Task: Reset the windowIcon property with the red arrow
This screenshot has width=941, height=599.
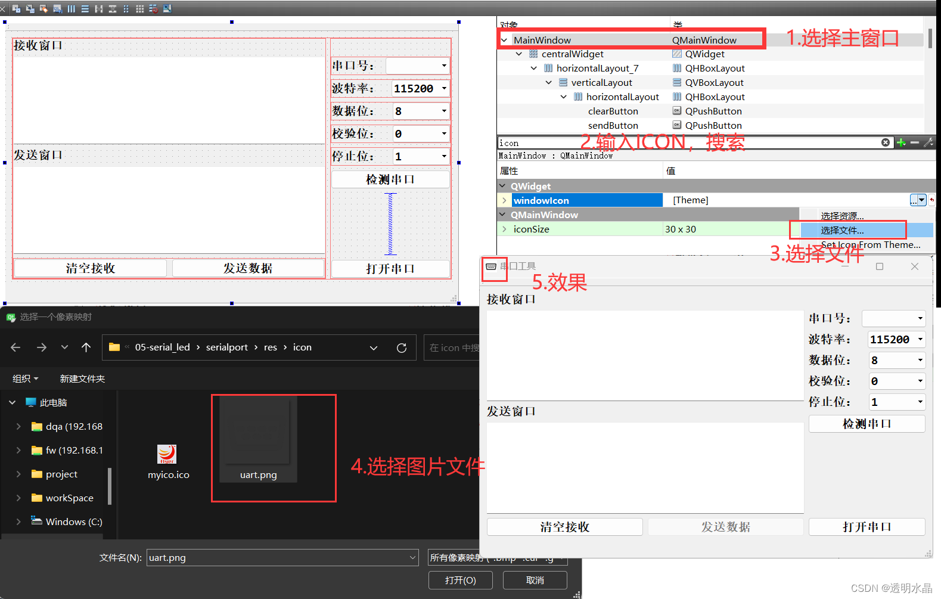Action: coord(931,200)
